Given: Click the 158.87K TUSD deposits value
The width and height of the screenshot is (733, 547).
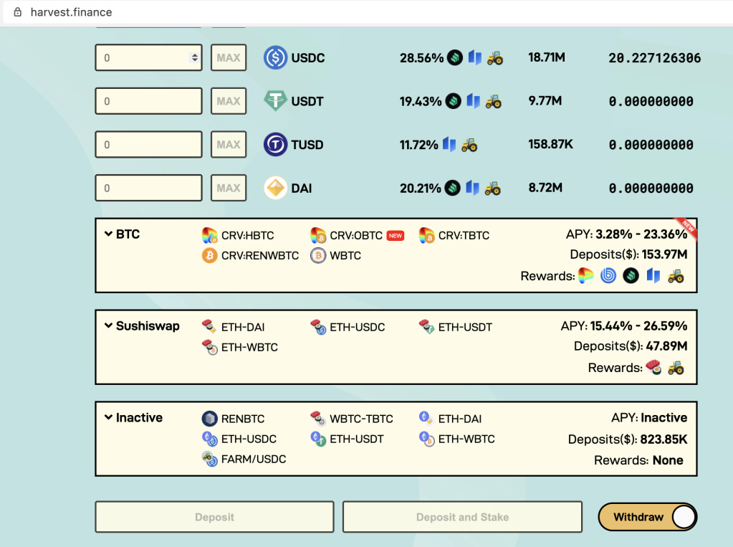Looking at the screenshot, I should tap(550, 144).
